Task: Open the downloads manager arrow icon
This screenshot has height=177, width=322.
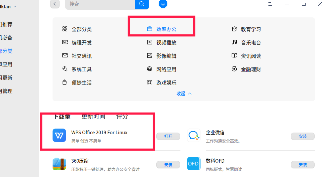Action: point(163,4)
